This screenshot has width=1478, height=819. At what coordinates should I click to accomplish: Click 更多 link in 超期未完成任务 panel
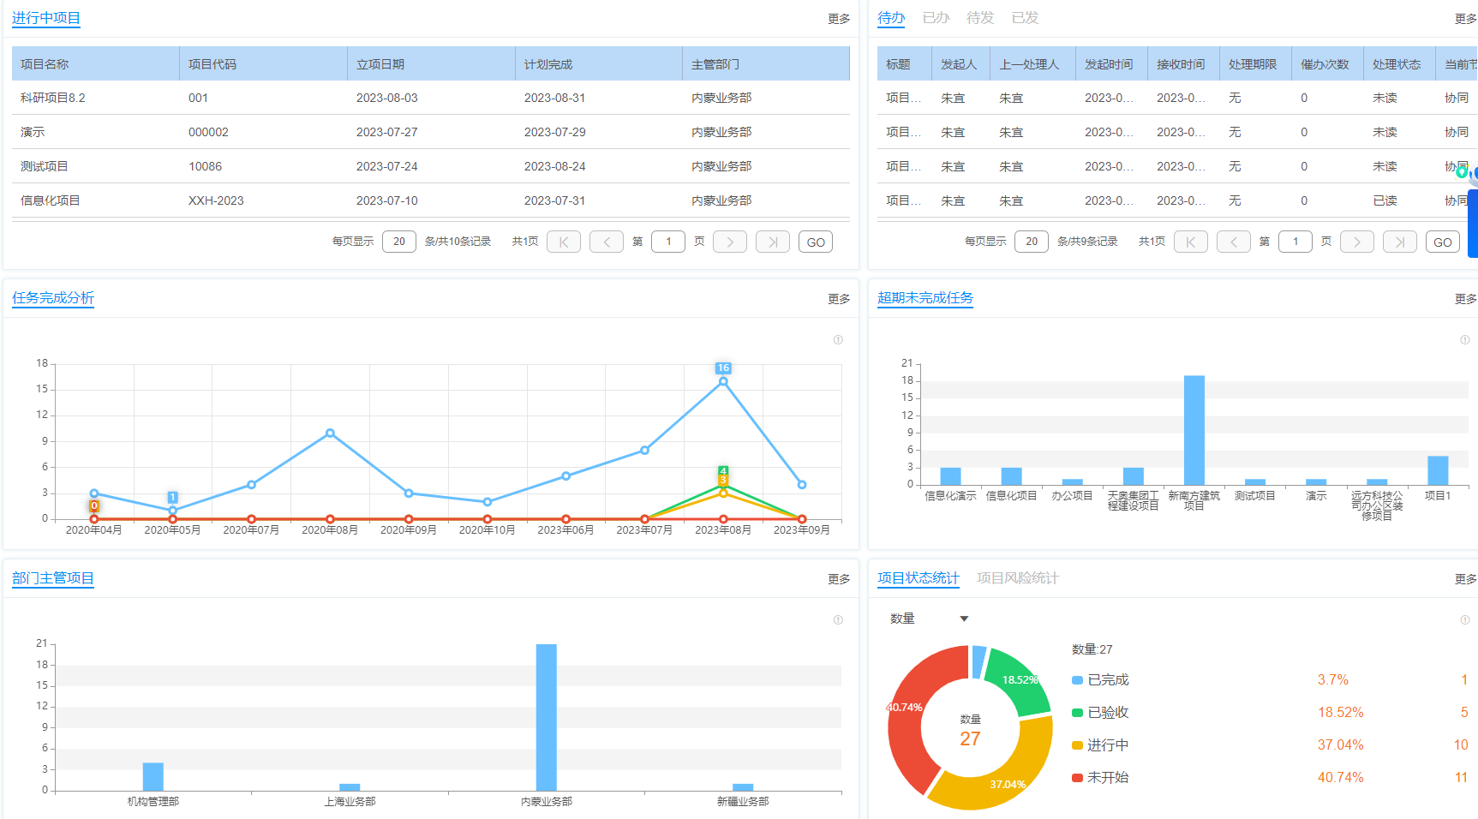click(1464, 299)
